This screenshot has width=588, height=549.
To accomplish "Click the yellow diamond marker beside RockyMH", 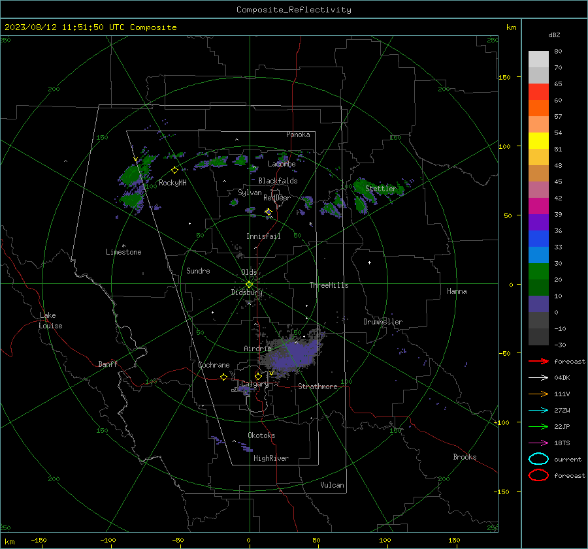I will coord(174,170).
